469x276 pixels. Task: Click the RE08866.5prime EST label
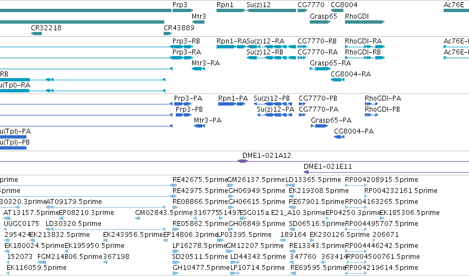pyautogui.click(x=200, y=202)
